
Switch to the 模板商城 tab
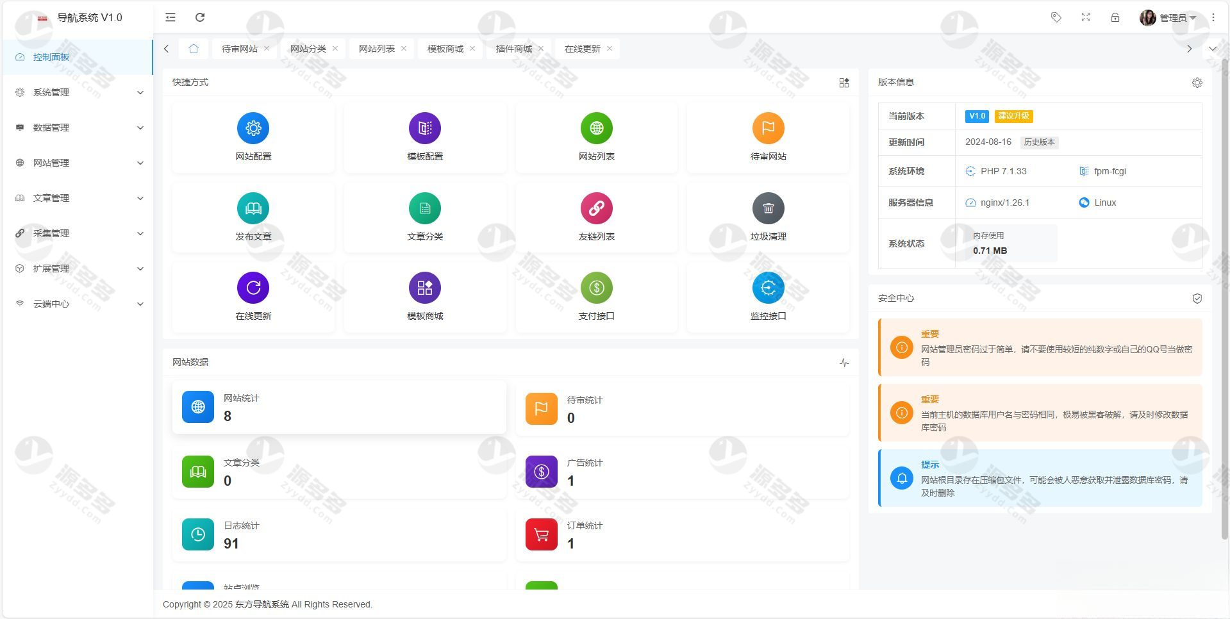pyautogui.click(x=445, y=49)
